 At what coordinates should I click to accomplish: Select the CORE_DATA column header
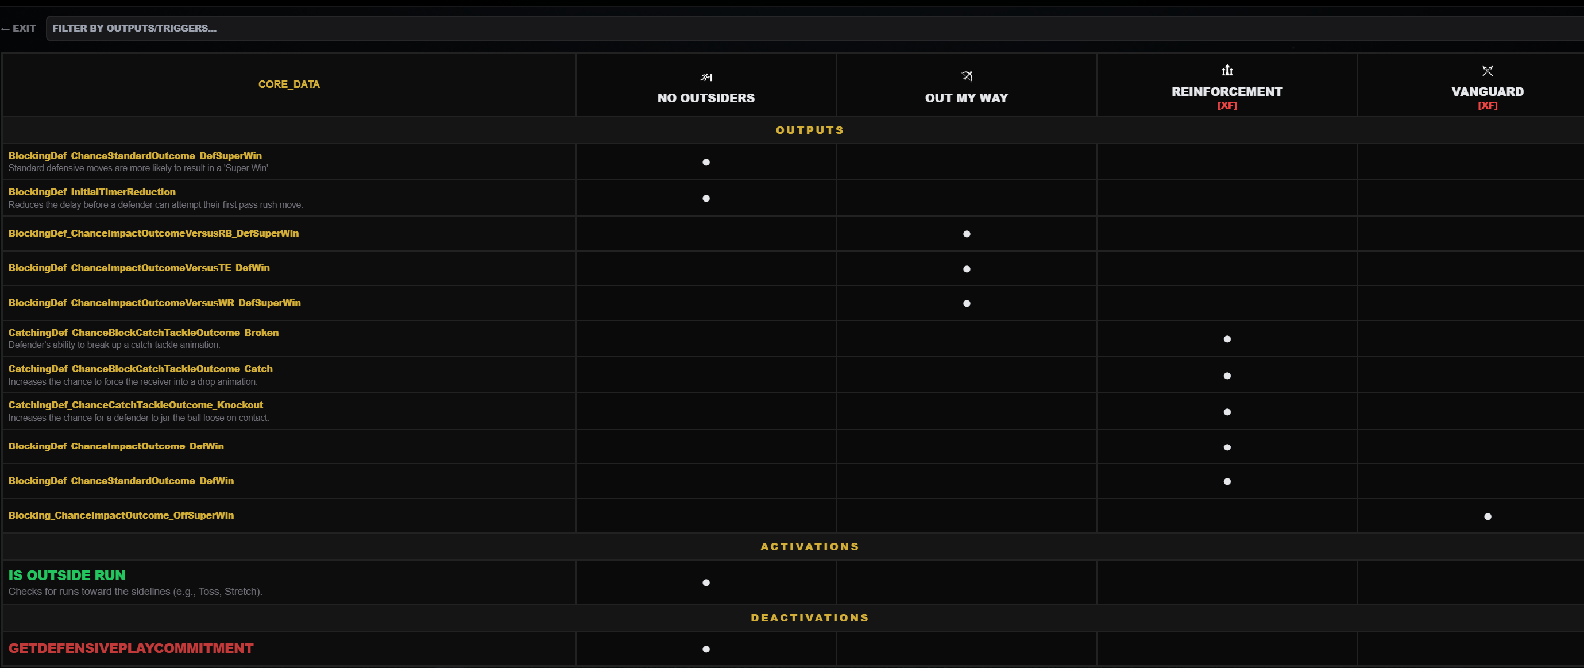pyautogui.click(x=288, y=84)
